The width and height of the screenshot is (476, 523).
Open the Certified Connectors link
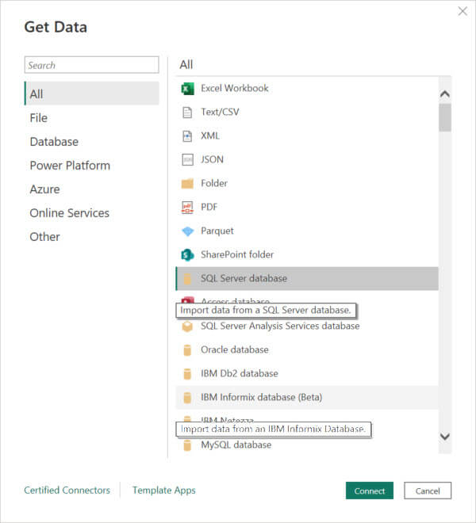67,491
